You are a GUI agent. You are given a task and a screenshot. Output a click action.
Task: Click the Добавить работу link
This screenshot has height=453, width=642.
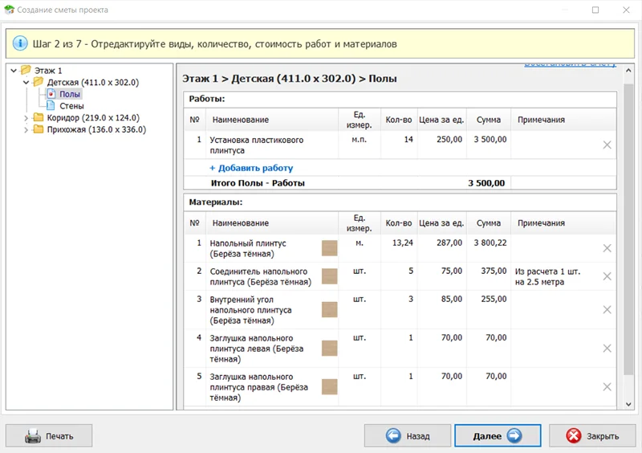[251, 169]
